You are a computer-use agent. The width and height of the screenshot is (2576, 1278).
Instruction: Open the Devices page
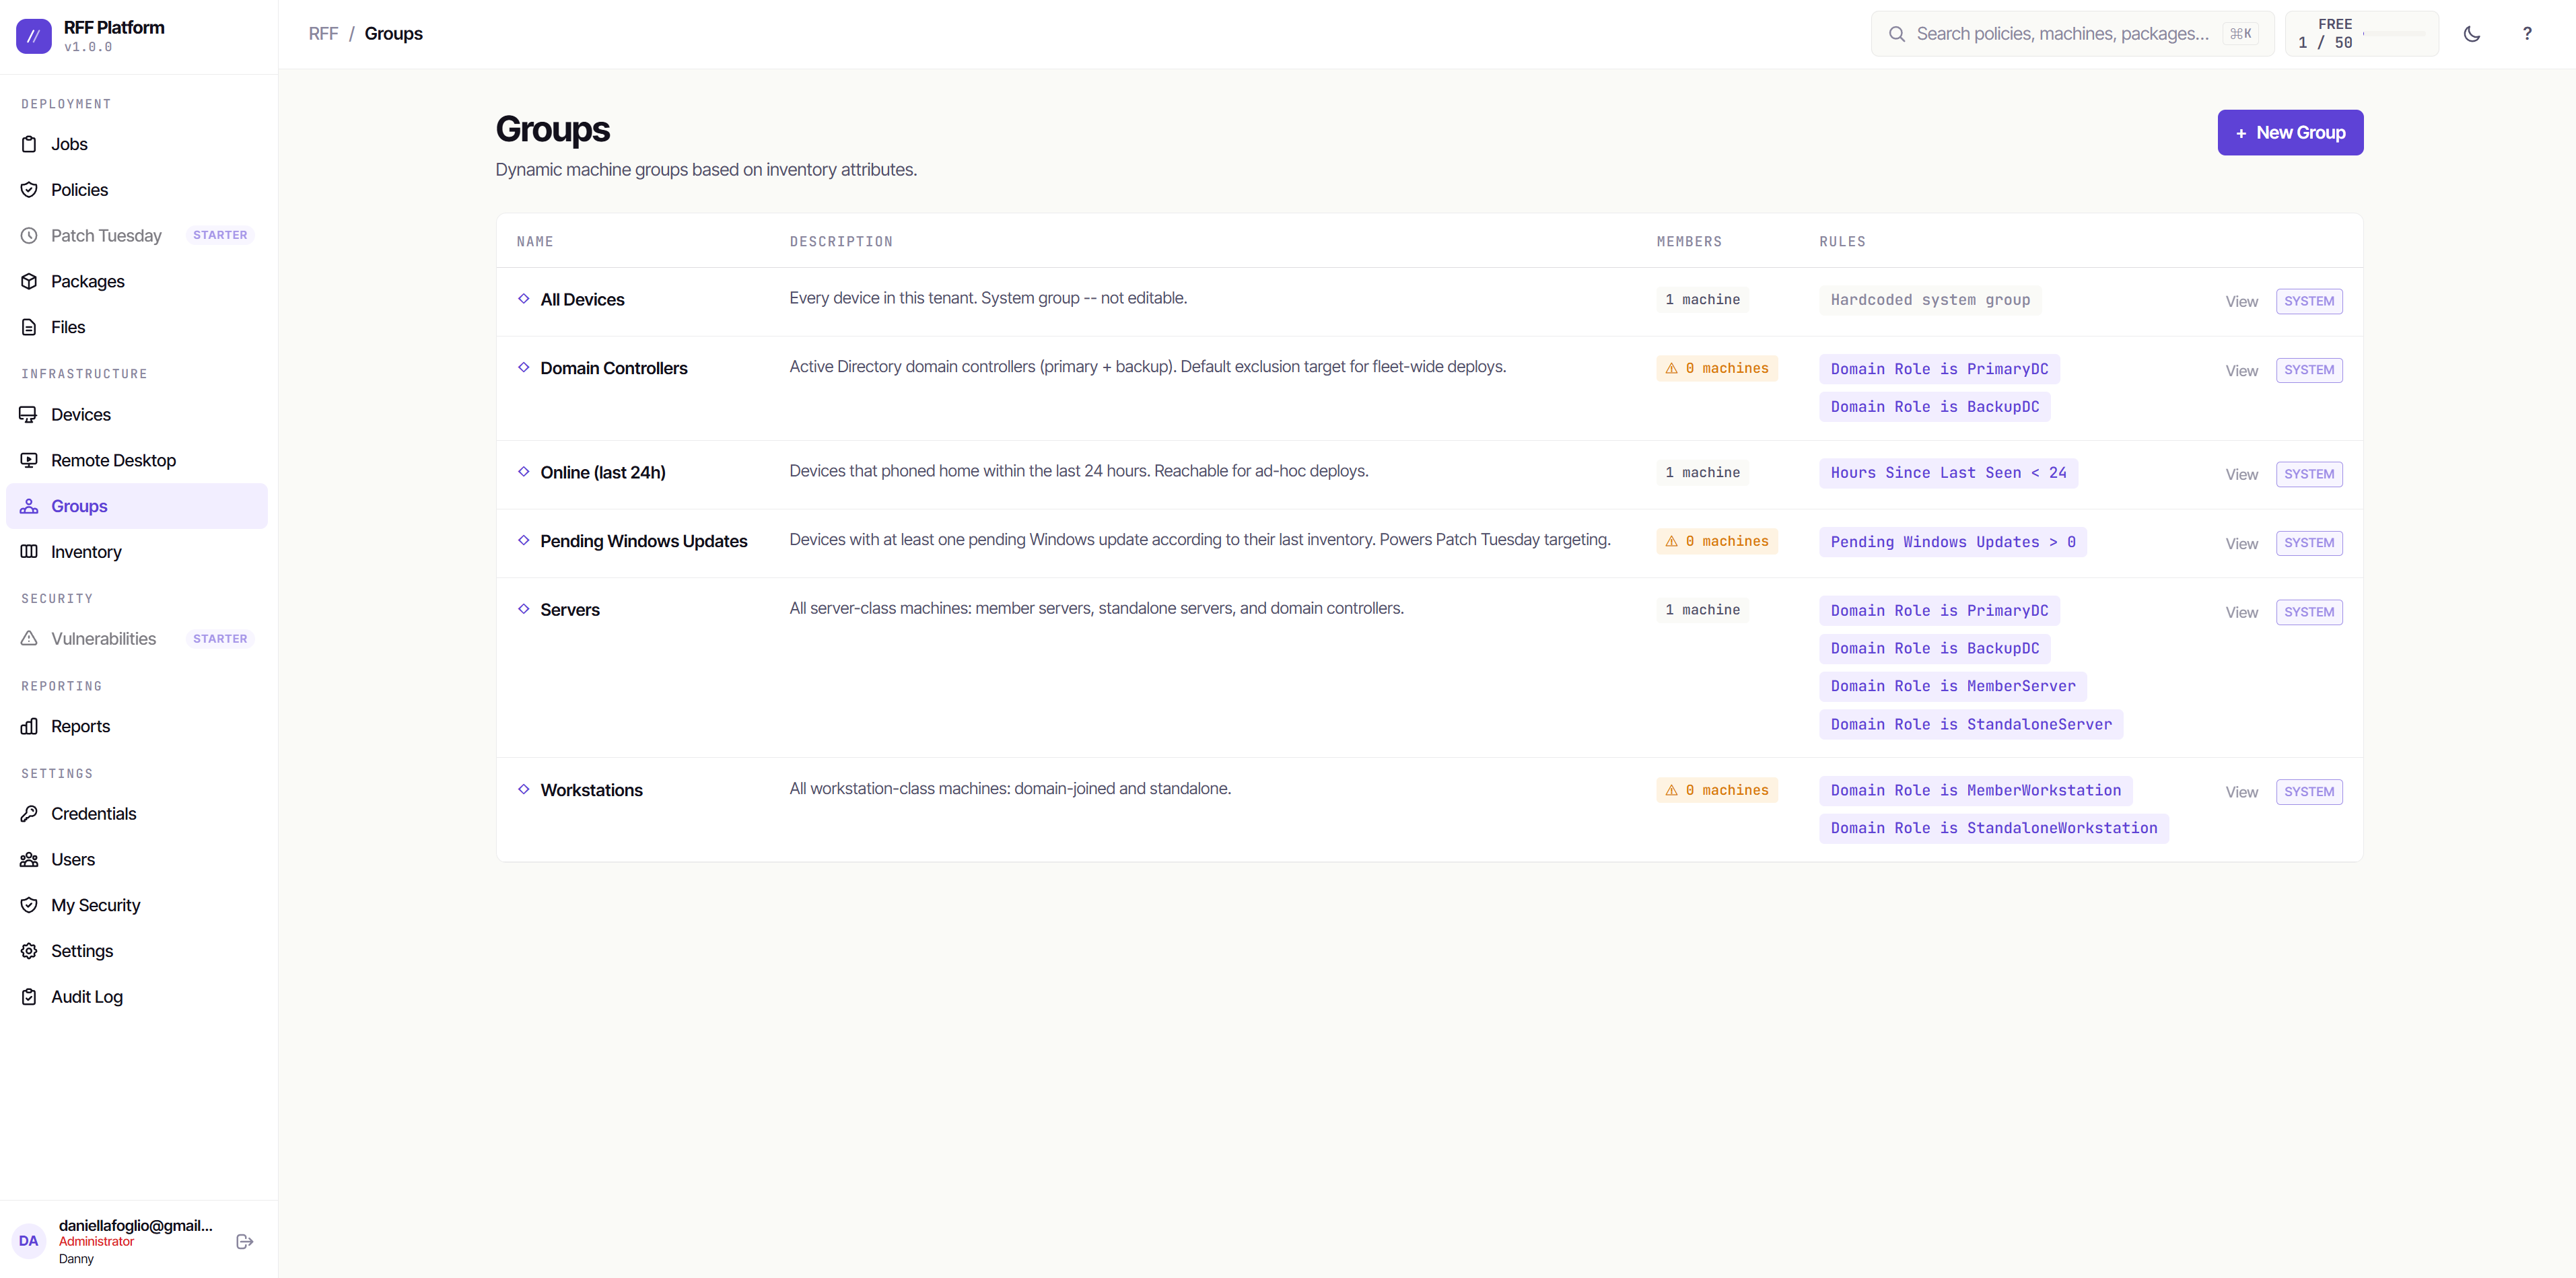(x=137, y=414)
